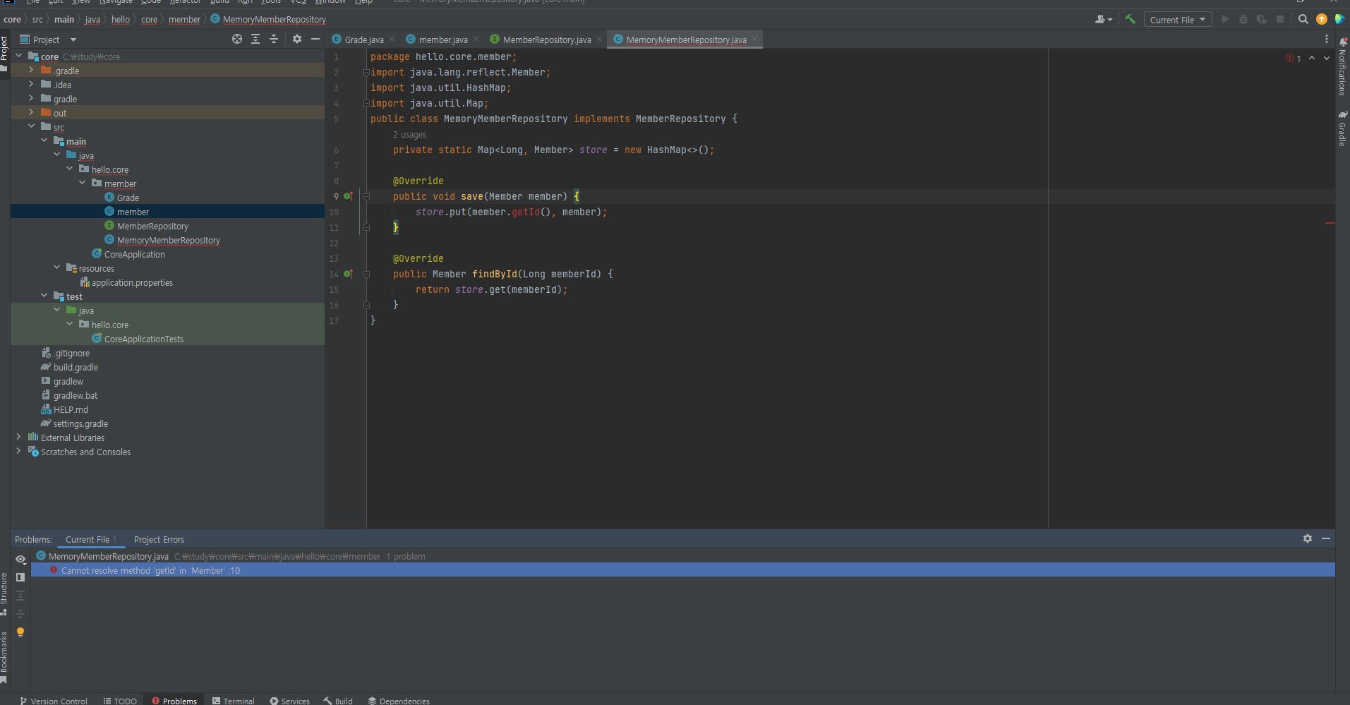This screenshot has height=705, width=1350.
Task: Select application.properties file in tree
Action: 131,282
